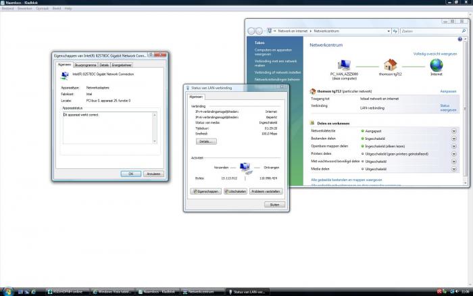Click the control panel icon in address bar
The width and height of the screenshot is (473, 296).
(x=270, y=31)
